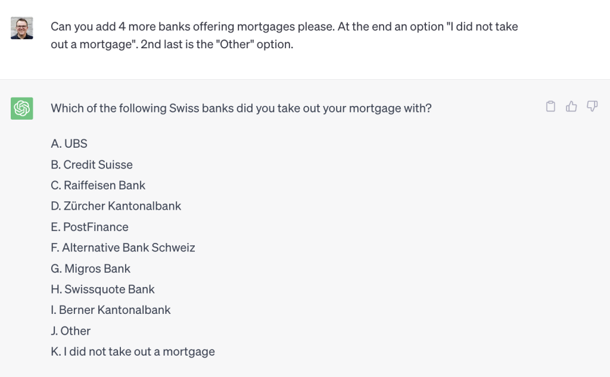Click option F. Alternative Bank Schweiz

click(123, 247)
